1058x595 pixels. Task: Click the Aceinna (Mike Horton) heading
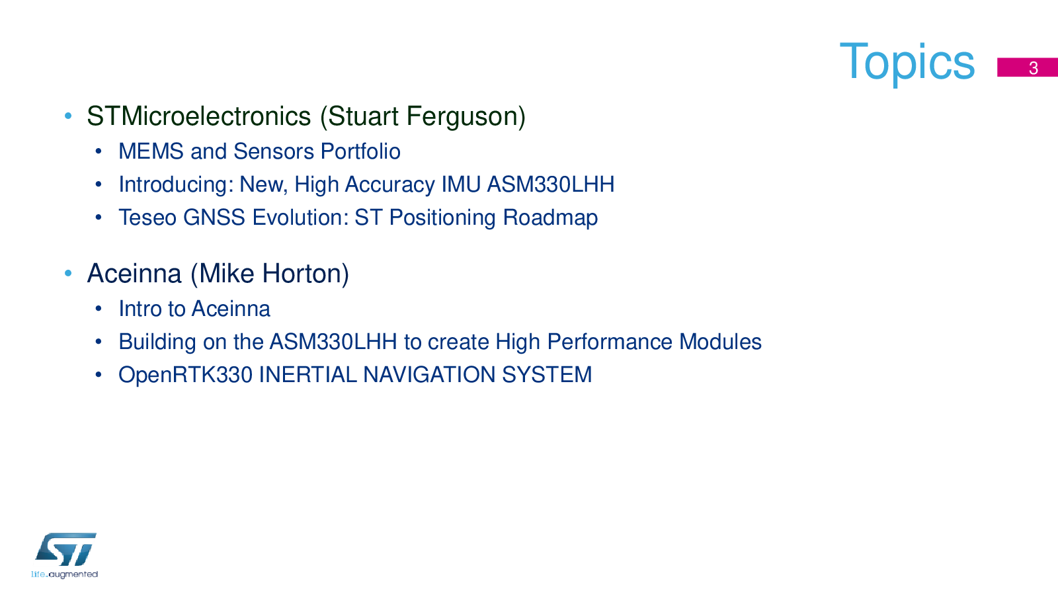218,274
